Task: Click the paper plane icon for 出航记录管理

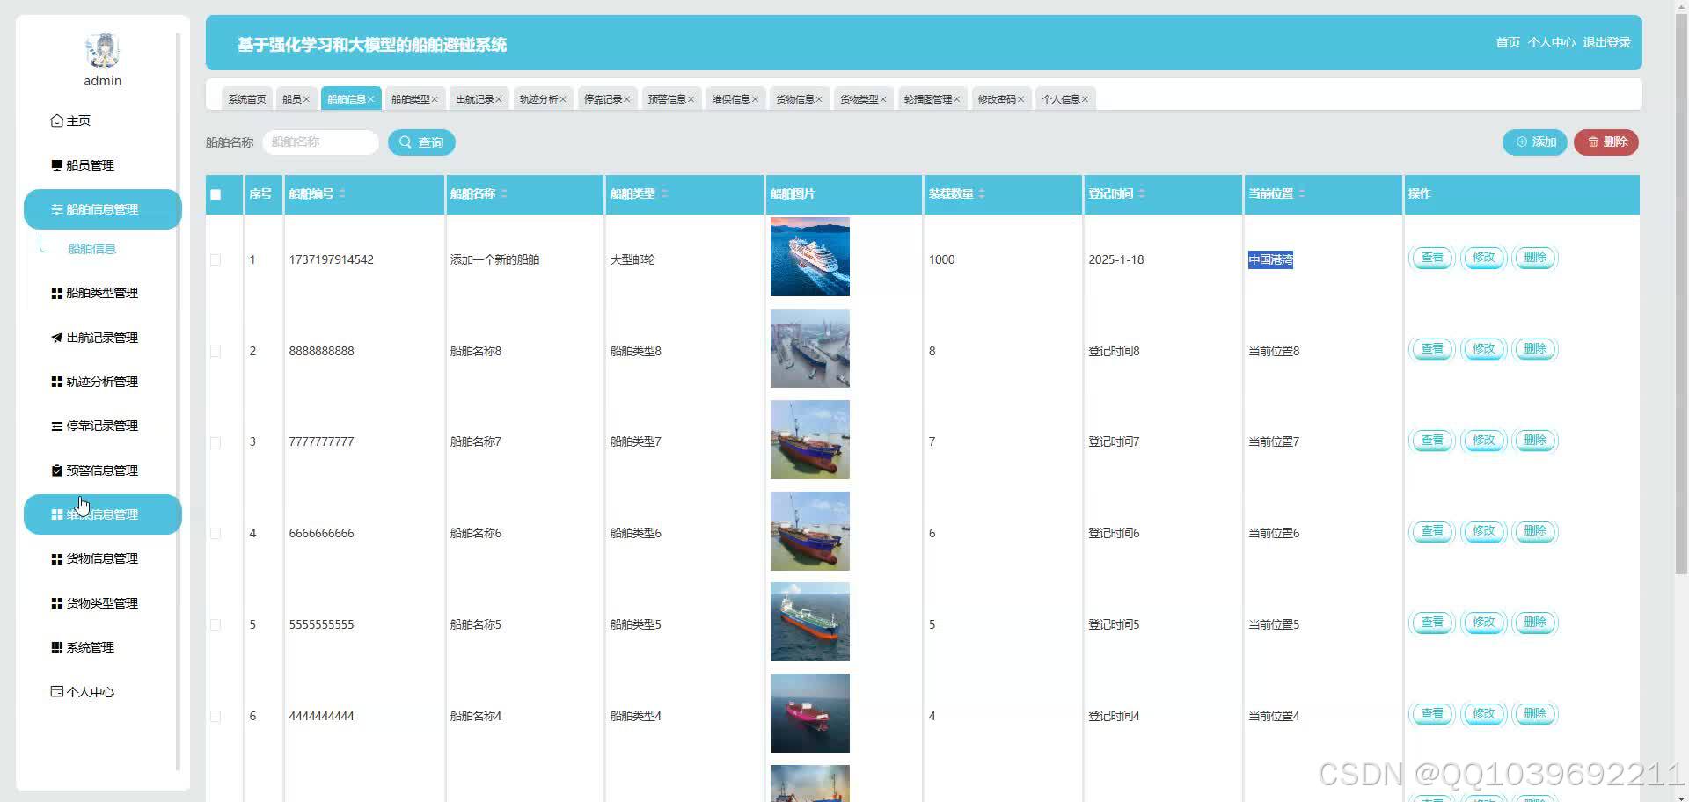Action: [57, 338]
